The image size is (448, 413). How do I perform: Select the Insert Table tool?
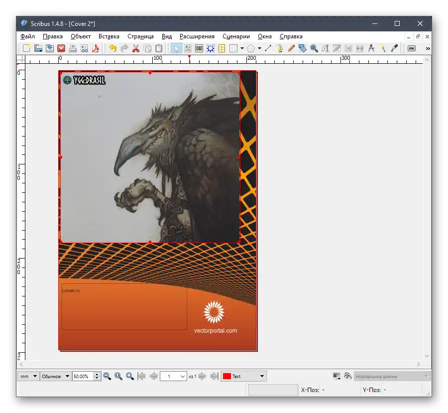point(222,48)
